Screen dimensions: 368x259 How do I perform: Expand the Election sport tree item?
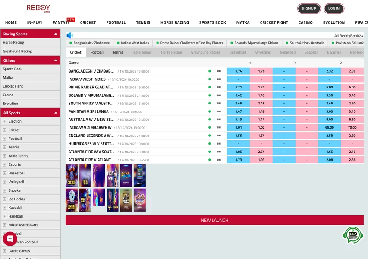click(x=4, y=121)
